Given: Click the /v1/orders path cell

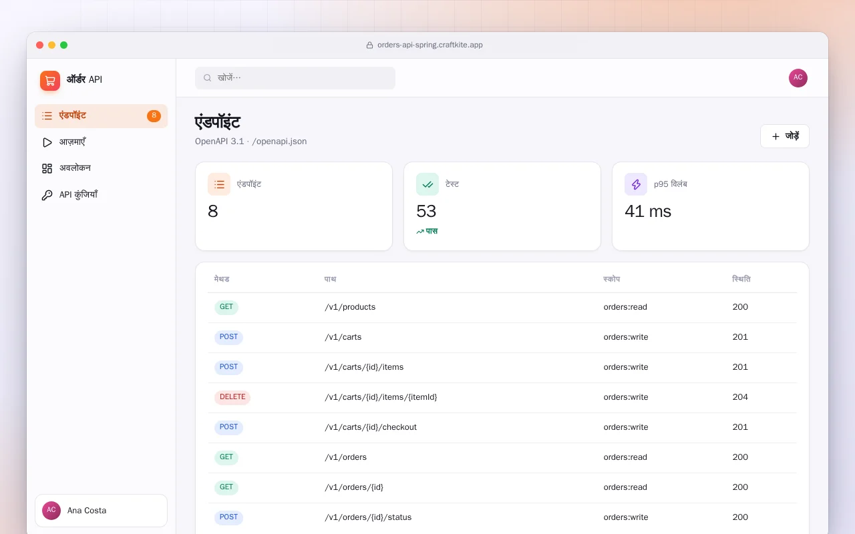Looking at the screenshot, I should (346, 457).
